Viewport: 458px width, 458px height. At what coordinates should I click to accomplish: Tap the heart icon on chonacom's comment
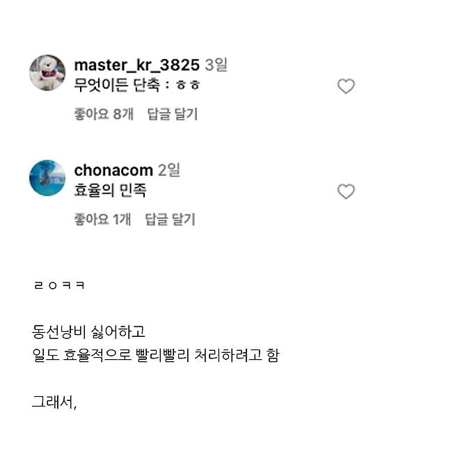coord(346,191)
